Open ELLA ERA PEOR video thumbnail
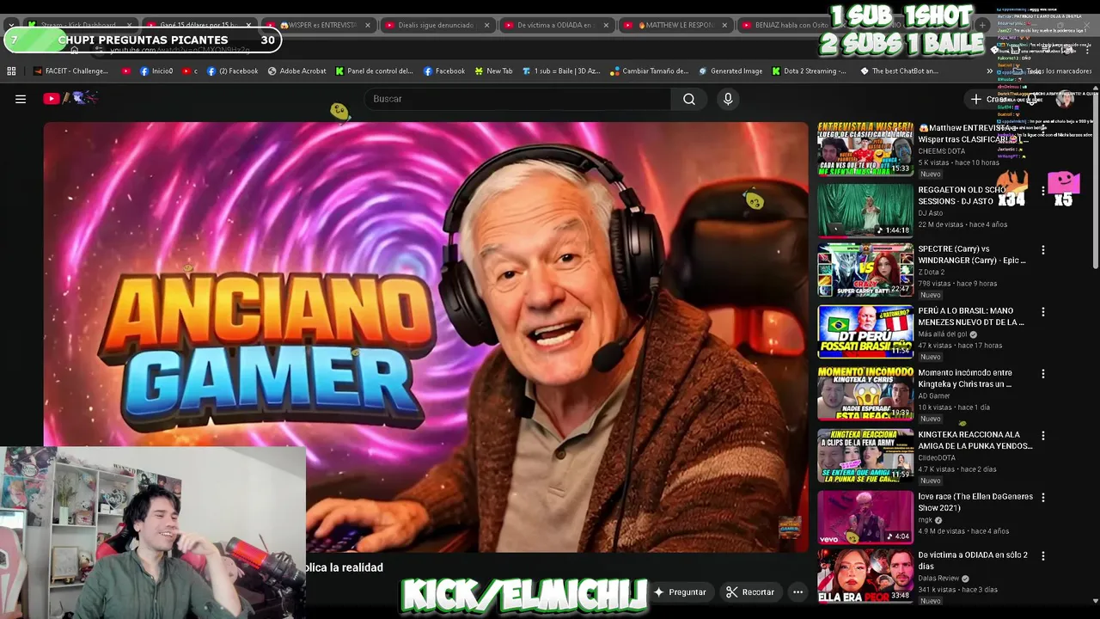 (x=865, y=576)
